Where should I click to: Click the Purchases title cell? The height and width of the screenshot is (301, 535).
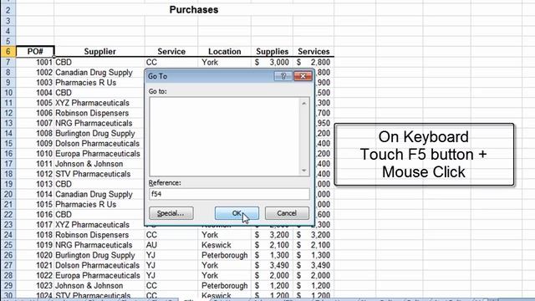(x=194, y=10)
